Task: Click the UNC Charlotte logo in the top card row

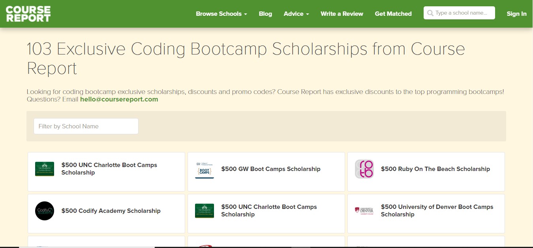Action: 45,169
